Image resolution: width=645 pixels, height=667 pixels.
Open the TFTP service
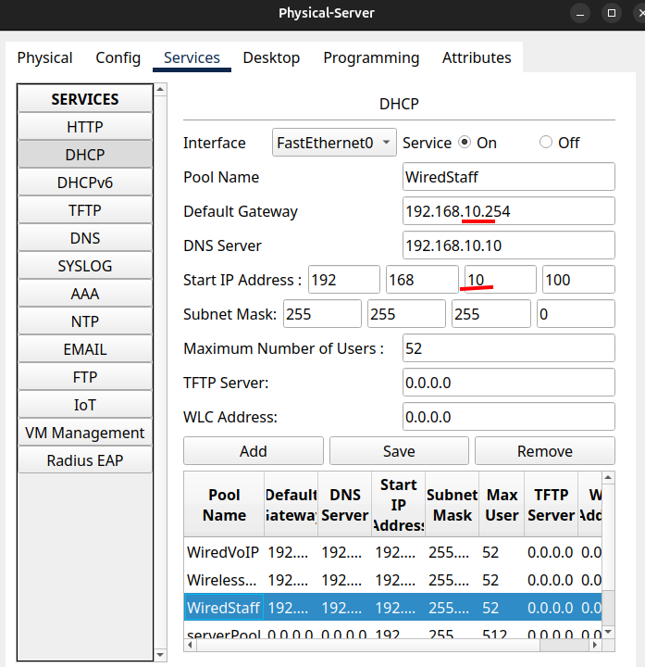(85, 210)
